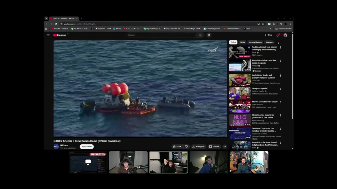This screenshot has height=189, width=337.
Task: Open Metro Boomin - Around Me thumbnail
Action: 240,120
